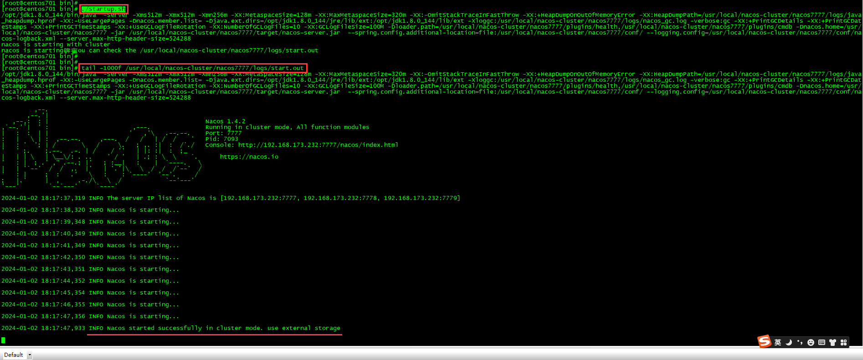The height and width of the screenshot is (360, 863).
Task: Click the tail -1000f start.out command
Action: click(x=193, y=68)
